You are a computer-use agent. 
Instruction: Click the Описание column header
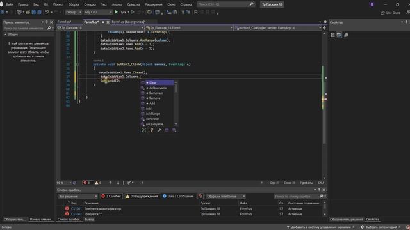tap(91, 203)
